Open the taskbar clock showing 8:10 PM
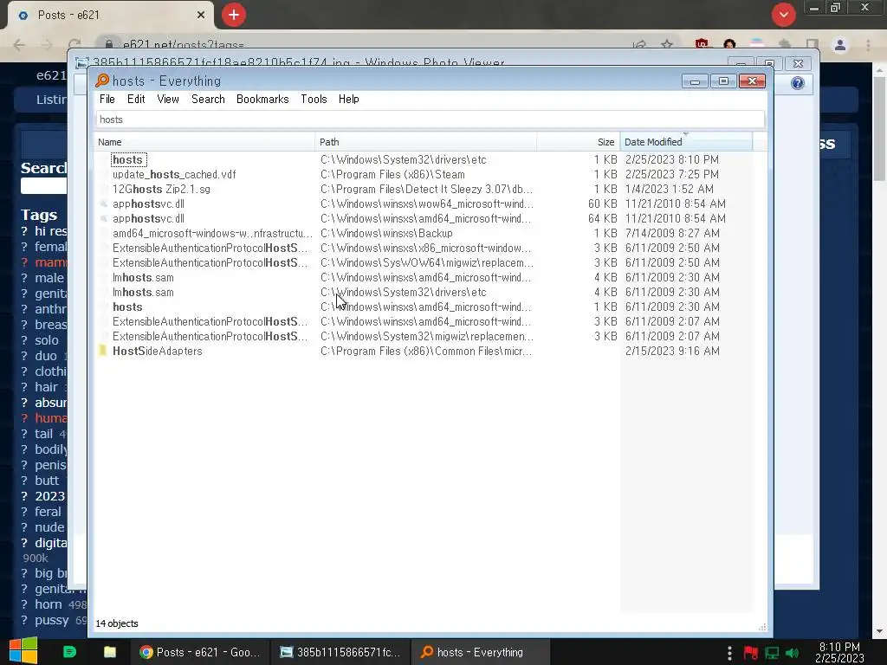The image size is (887, 665). [839, 653]
